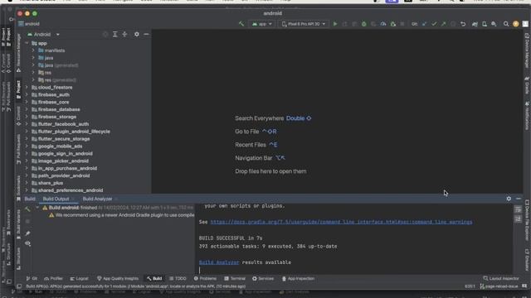Select the Gradle plugin warning row
This screenshot has height=298, width=531.
[122, 215]
